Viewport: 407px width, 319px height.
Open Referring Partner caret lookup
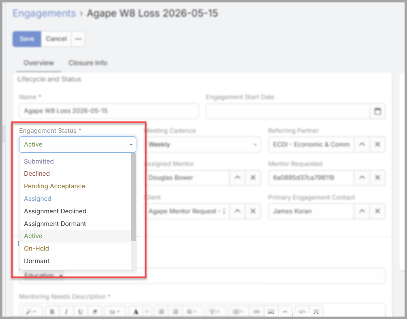tap(362, 144)
